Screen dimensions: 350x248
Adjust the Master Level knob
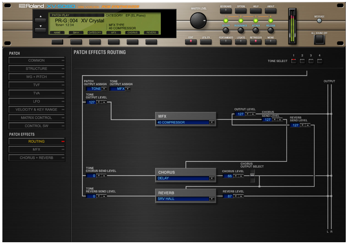[198, 20]
